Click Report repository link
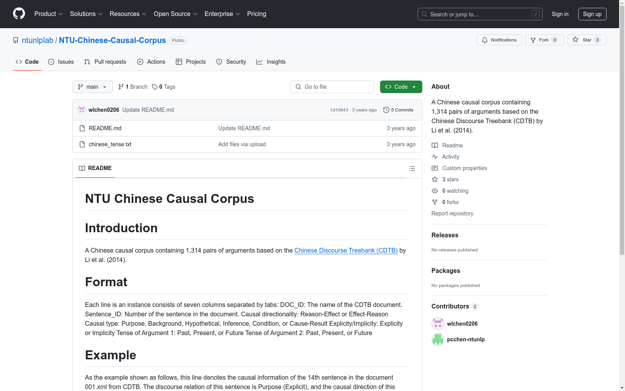The height and width of the screenshot is (391, 625). (x=452, y=213)
